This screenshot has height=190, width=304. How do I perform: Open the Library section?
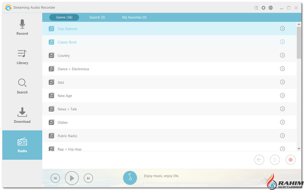(x=22, y=57)
